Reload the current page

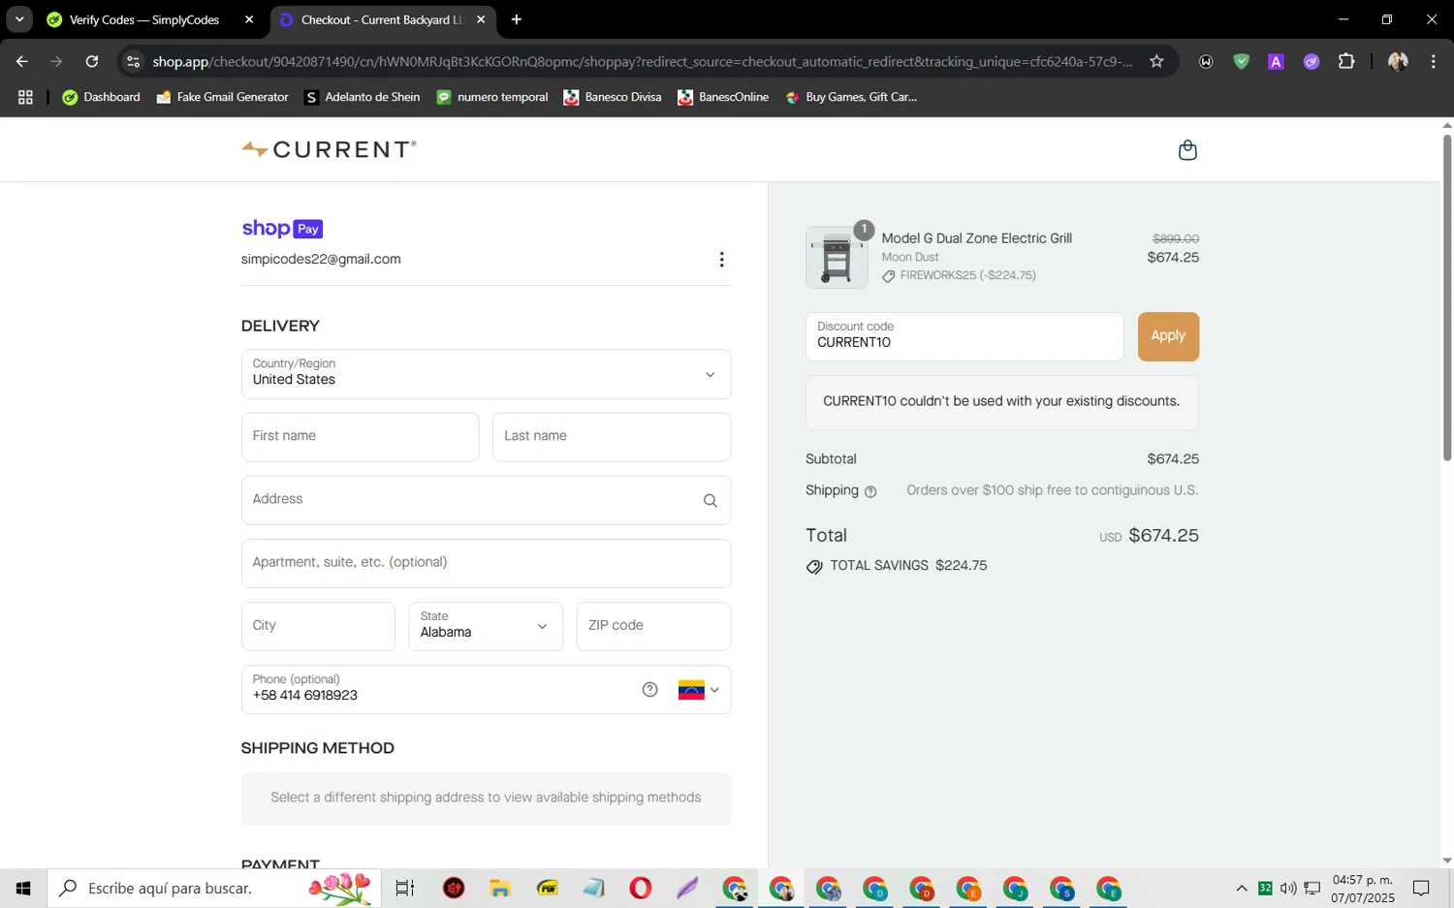point(92,61)
